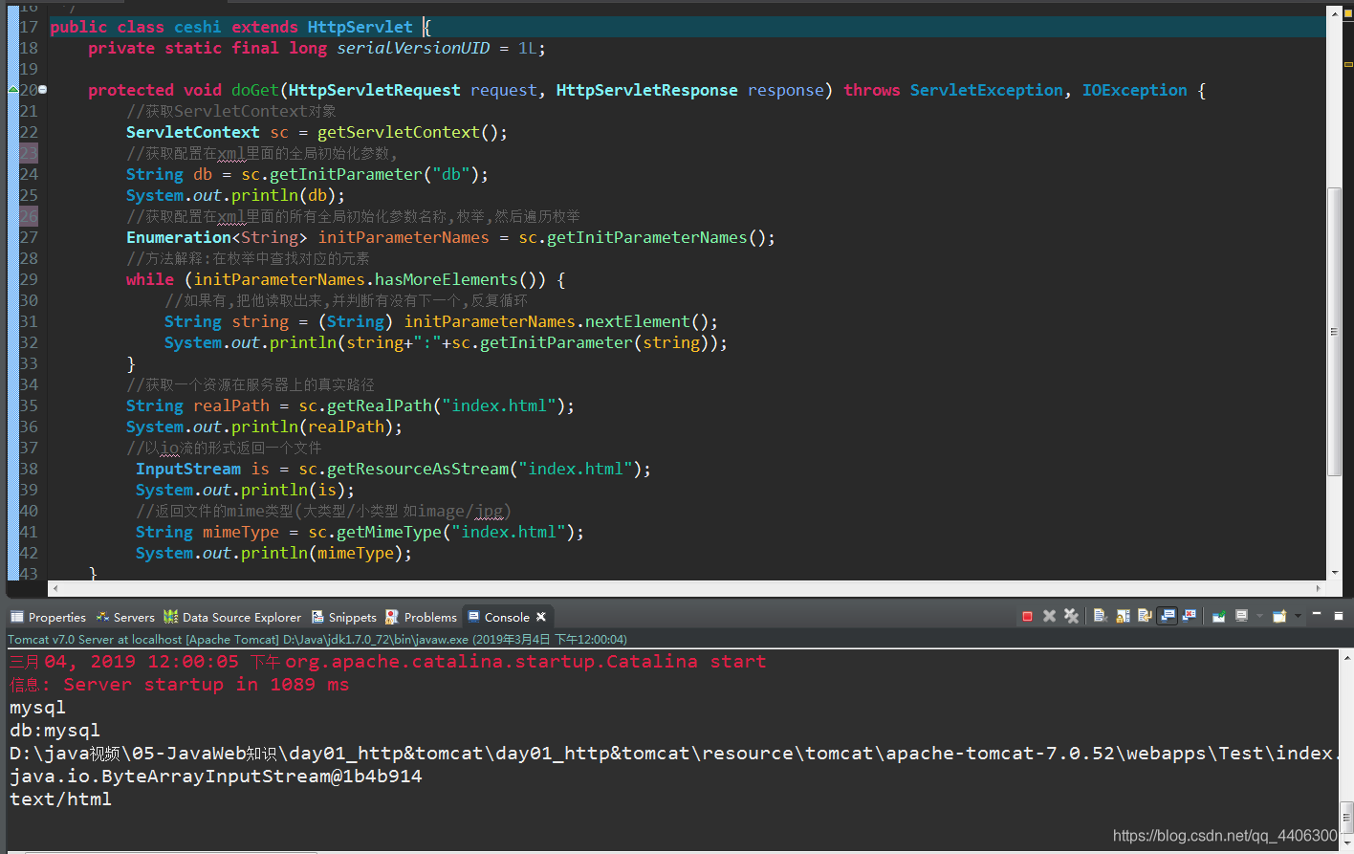Click Properties tab icon
The height and width of the screenshot is (854, 1354).
click(16, 617)
